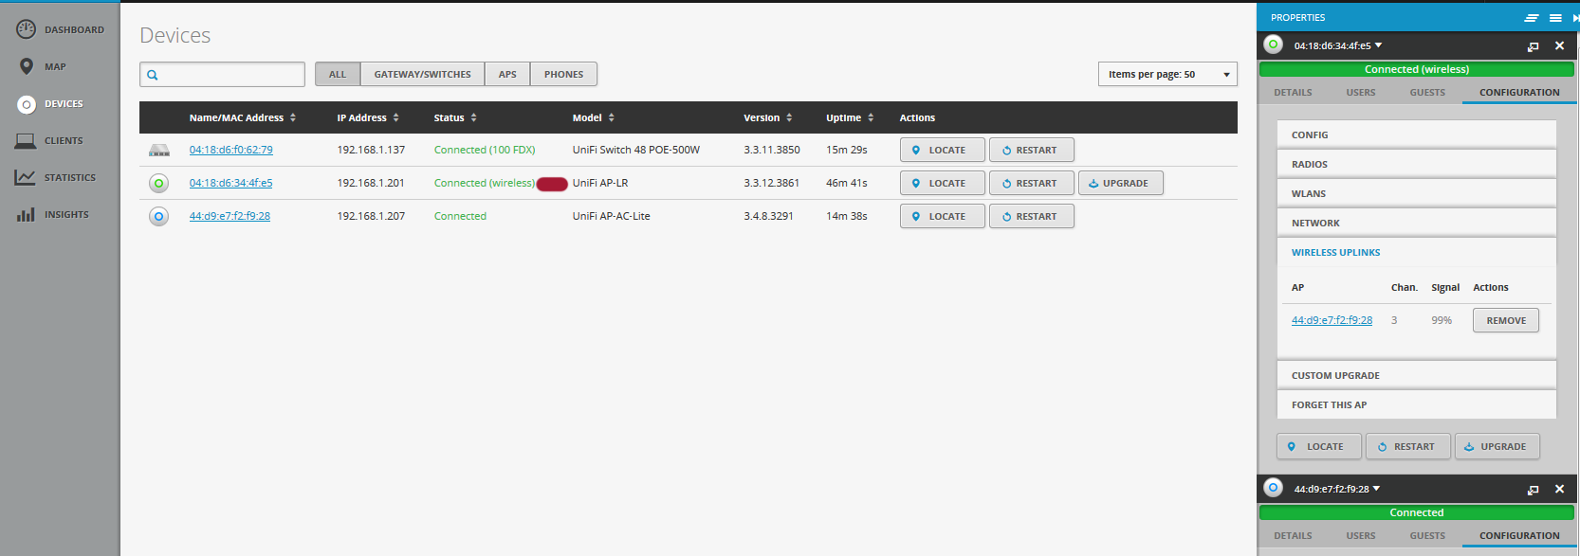
Task: Switch properties panel to stacked cascade view icon
Action: [x=1532, y=17]
